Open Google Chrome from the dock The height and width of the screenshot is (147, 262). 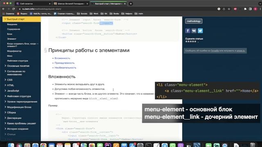tap(43, 145)
